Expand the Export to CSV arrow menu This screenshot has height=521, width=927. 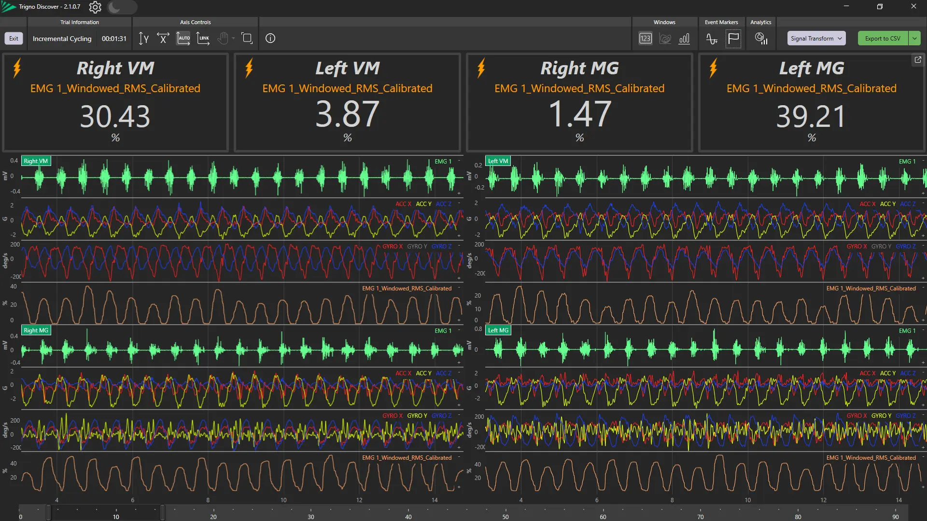click(914, 39)
